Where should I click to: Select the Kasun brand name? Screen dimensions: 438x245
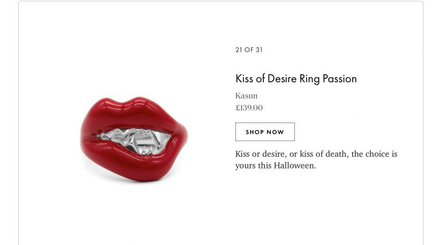tap(246, 96)
